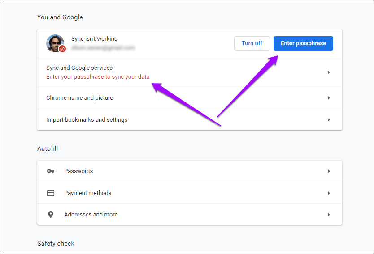This screenshot has width=374, height=254.
Task: Expand the Passwords row arrow
Action: coord(329,171)
